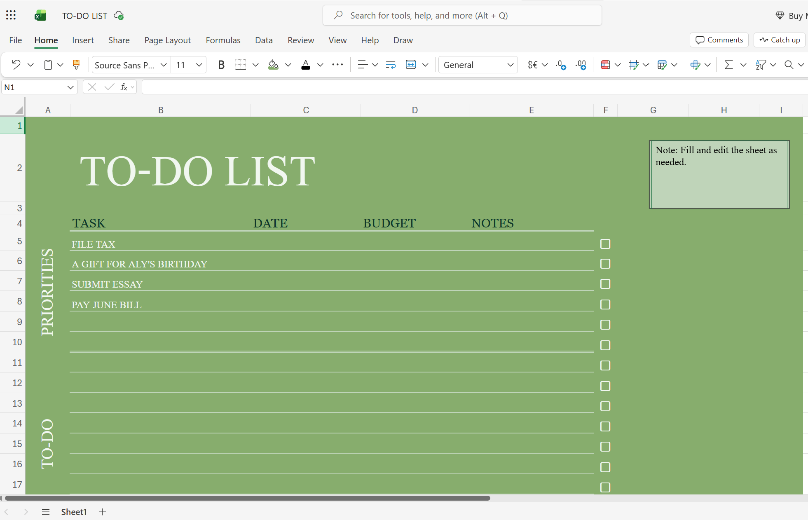
Task: Check the checkbox in row 11
Action: pyautogui.click(x=605, y=365)
